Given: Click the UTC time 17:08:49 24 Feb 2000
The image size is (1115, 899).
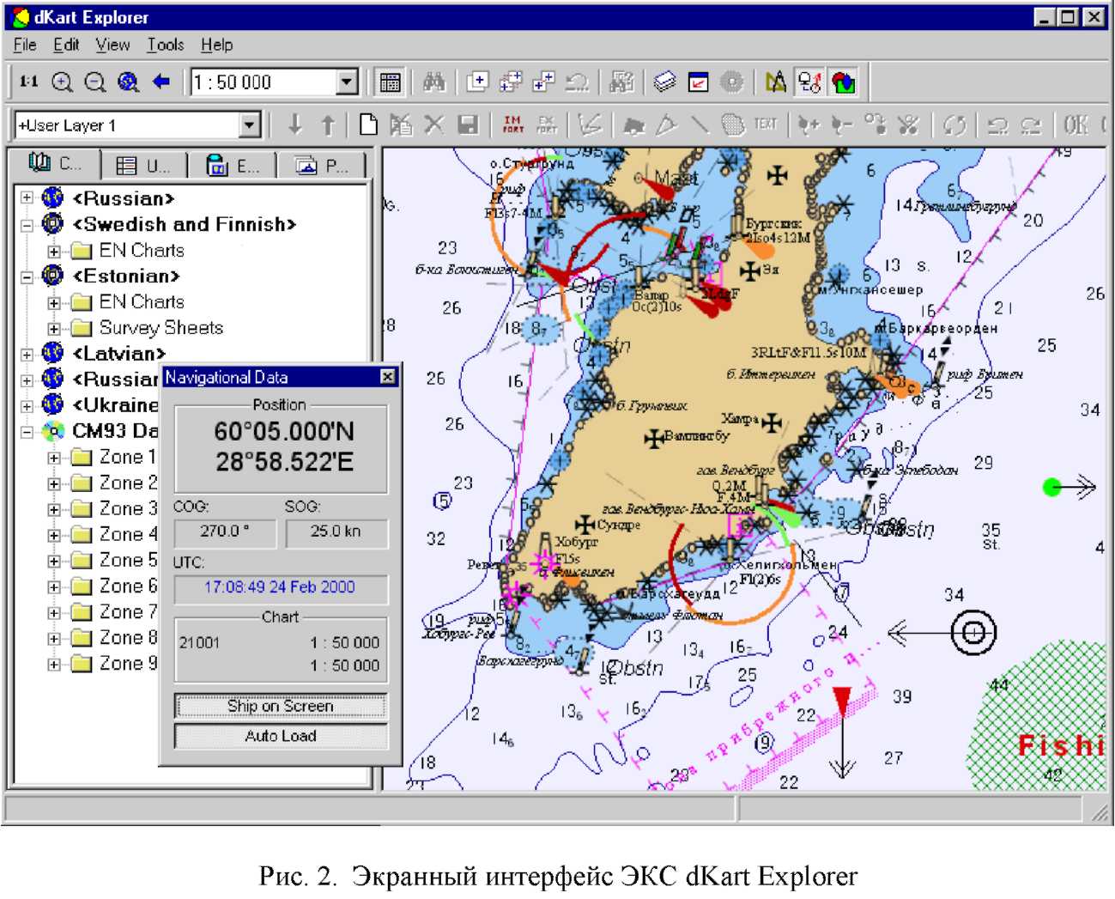Looking at the screenshot, I should (x=280, y=587).
